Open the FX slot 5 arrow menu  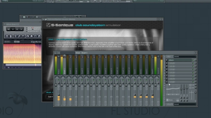pyautogui.click(x=167, y=73)
